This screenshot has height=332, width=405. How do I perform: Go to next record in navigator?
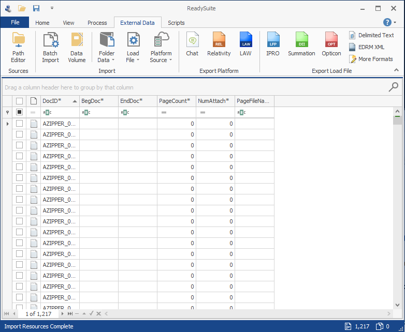(x=62, y=314)
